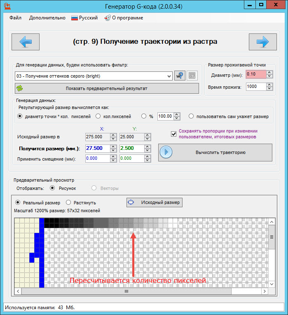Increase percent value with up arrow
Viewport: 288px width, 315px height.
(176, 114)
